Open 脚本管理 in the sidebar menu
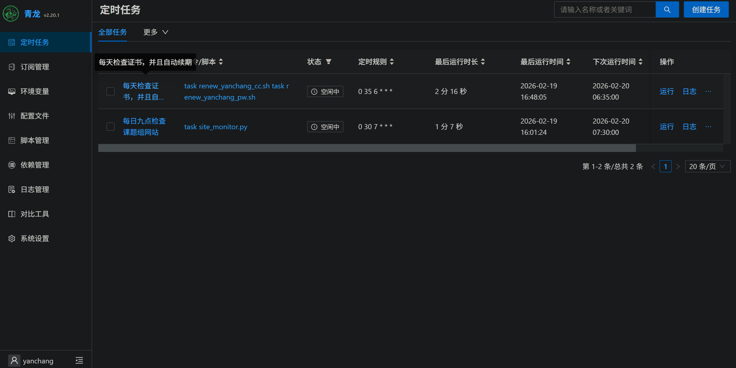Image resolution: width=736 pixels, height=368 pixels. 35,140
